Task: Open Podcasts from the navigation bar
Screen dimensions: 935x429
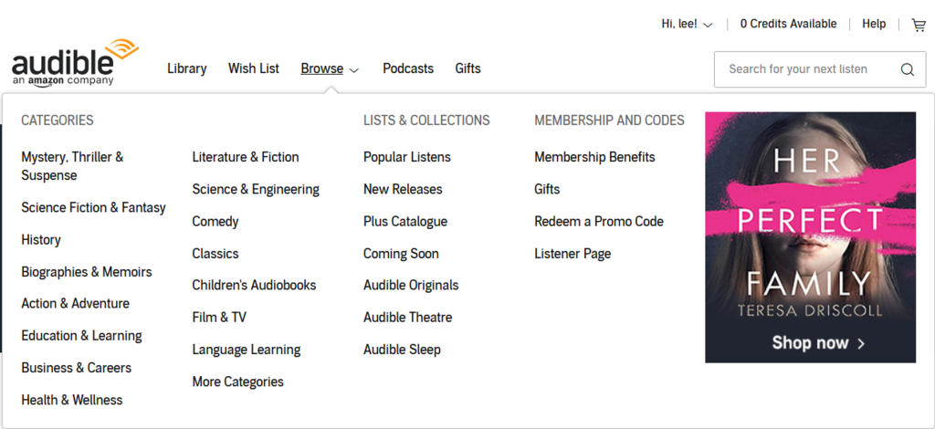Action: tap(408, 68)
